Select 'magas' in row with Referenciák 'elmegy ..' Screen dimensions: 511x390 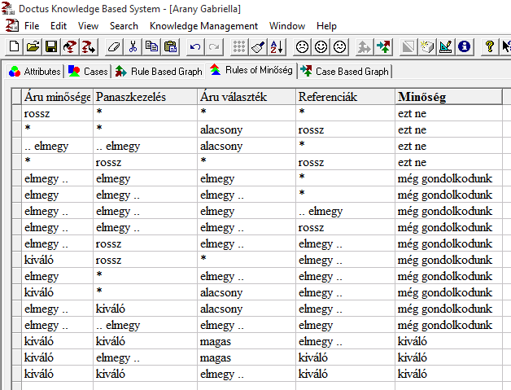[x=247, y=341]
